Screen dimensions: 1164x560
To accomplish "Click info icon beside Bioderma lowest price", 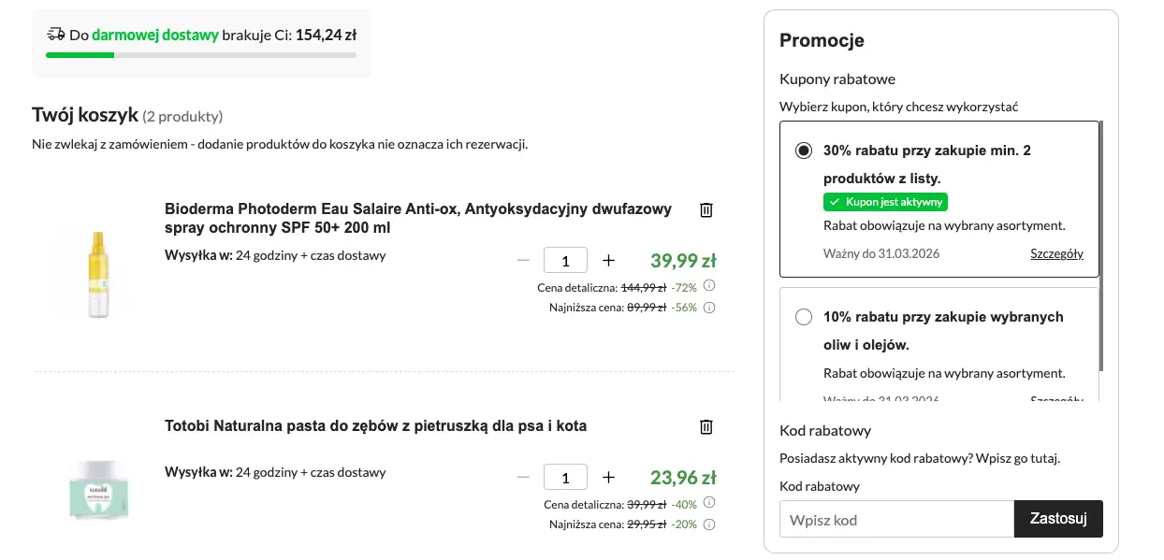I will (x=709, y=307).
